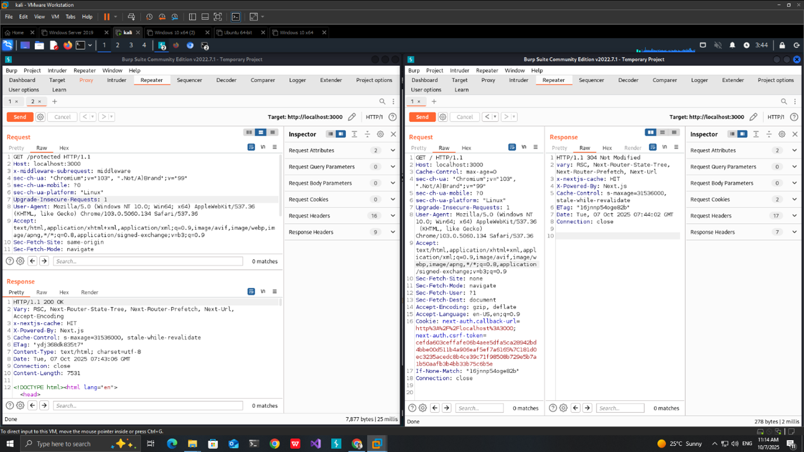Open history-back dropdown arrow in left Burp window
The image size is (804, 452).
[x=93, y=117]
